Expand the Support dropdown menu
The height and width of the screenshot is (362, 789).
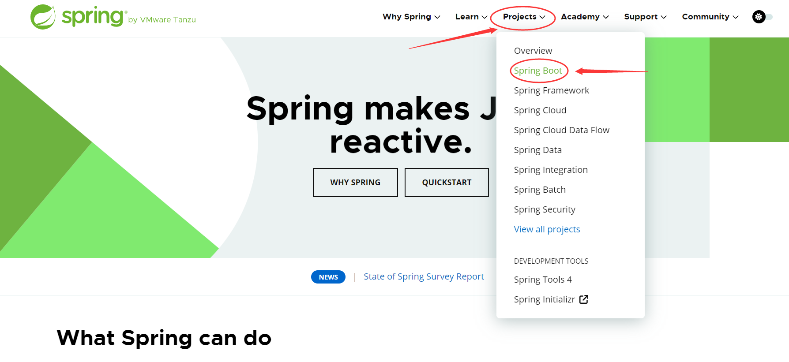pyautogui.click(x=645, y=17)
